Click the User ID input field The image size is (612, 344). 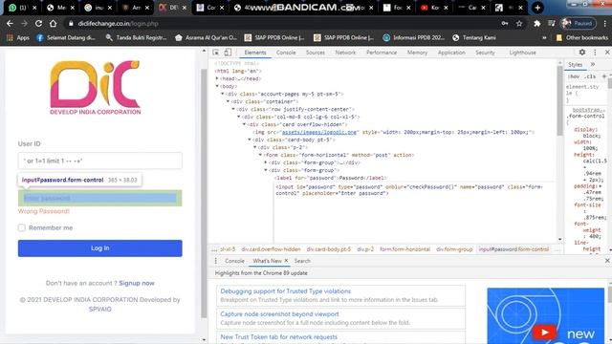click(x=99, y=161)
